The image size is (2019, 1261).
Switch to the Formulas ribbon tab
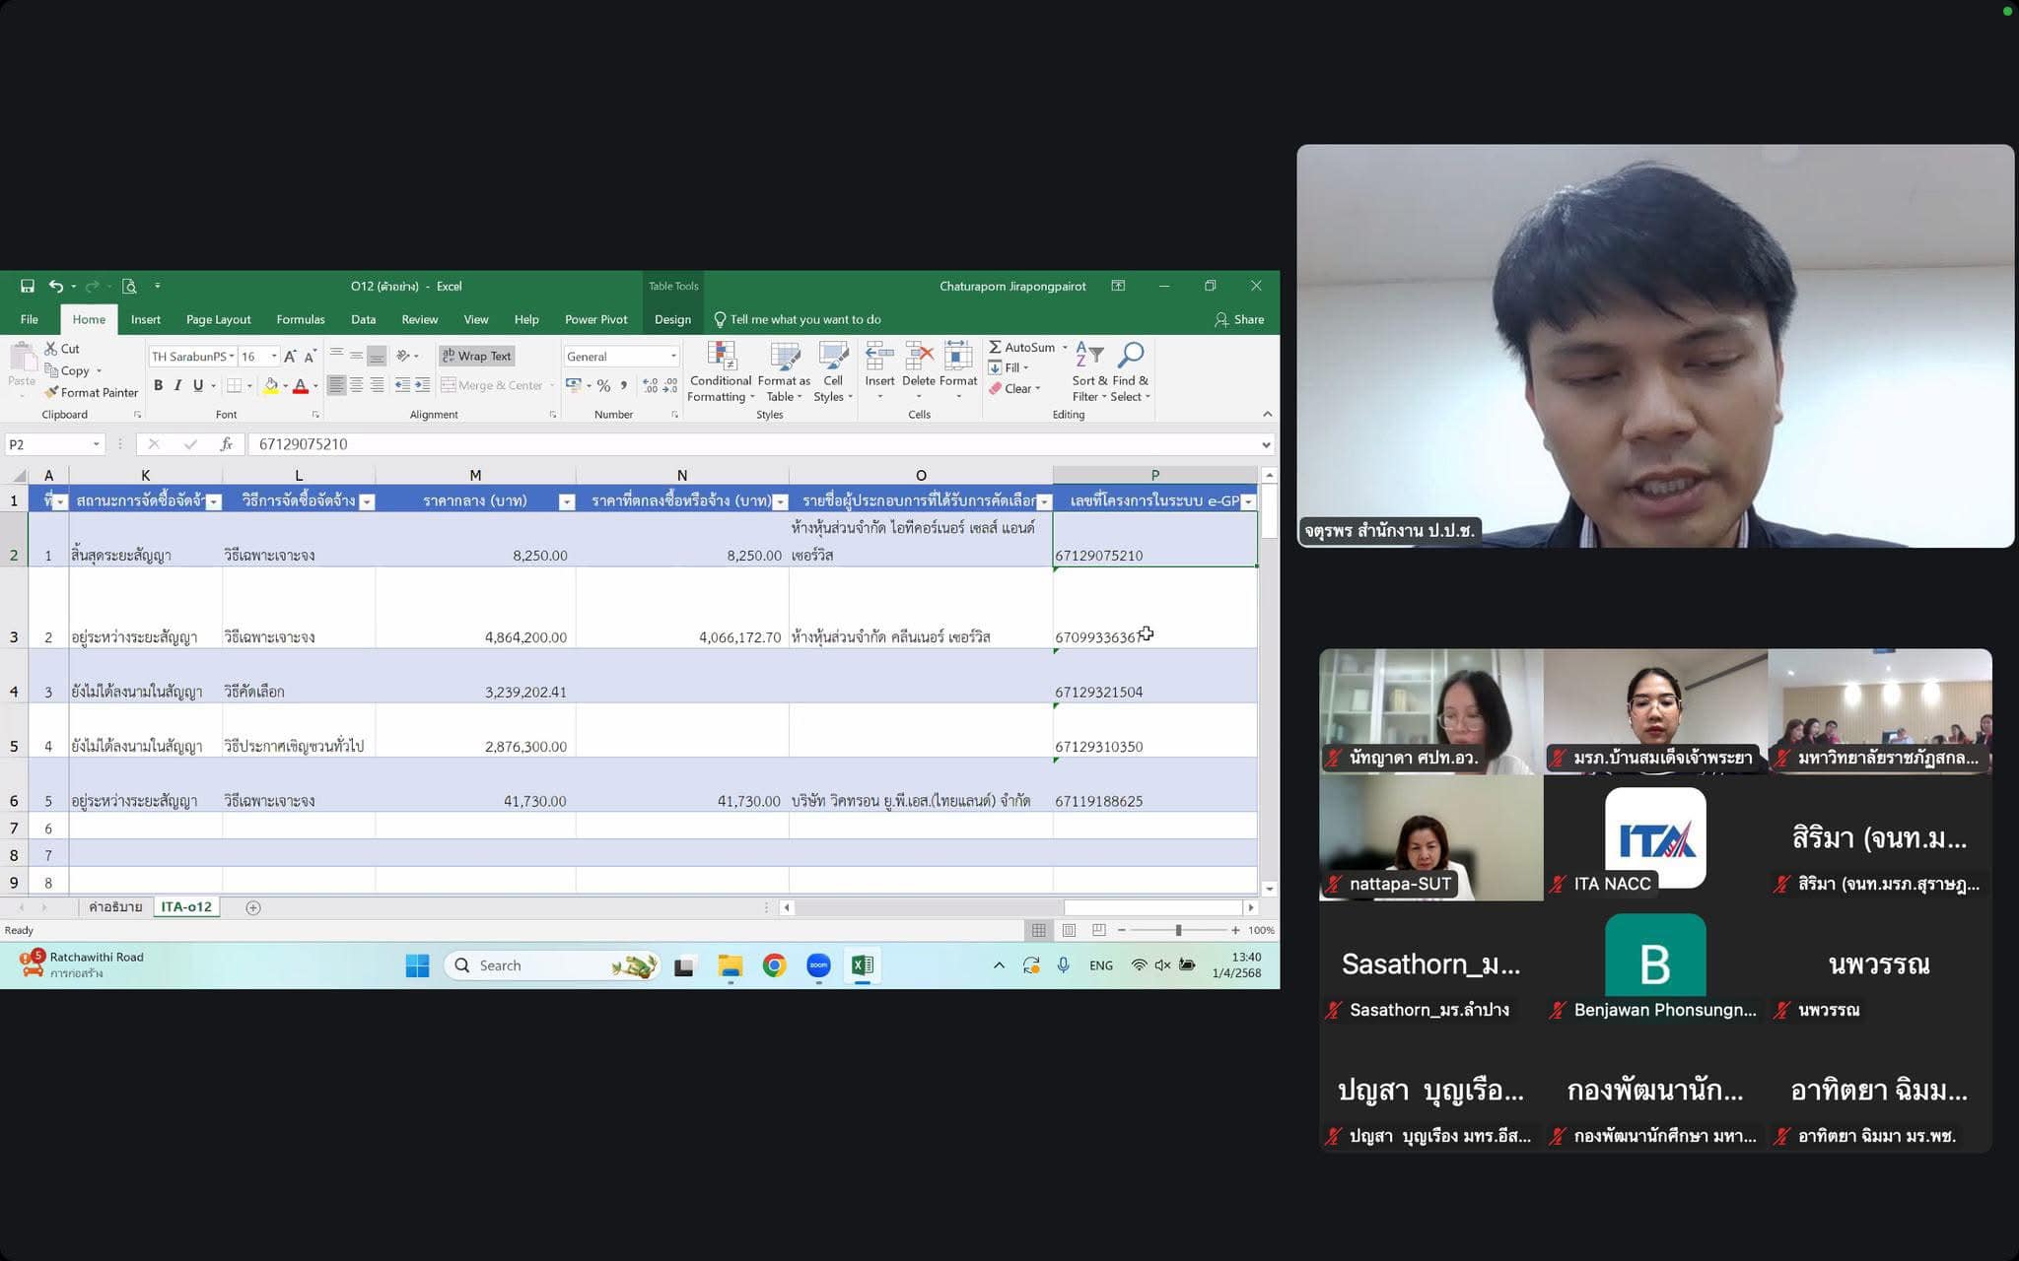click(301, 319)
